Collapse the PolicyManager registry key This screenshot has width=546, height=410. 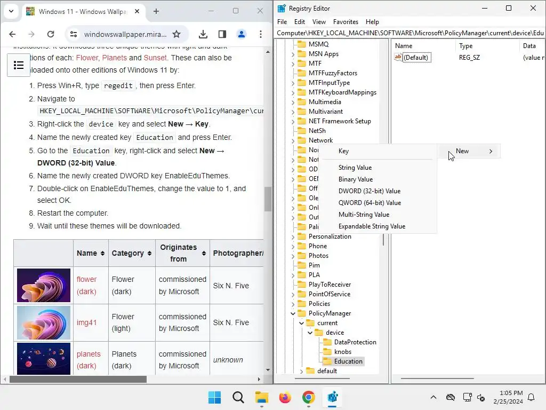[x=293, y=313]
